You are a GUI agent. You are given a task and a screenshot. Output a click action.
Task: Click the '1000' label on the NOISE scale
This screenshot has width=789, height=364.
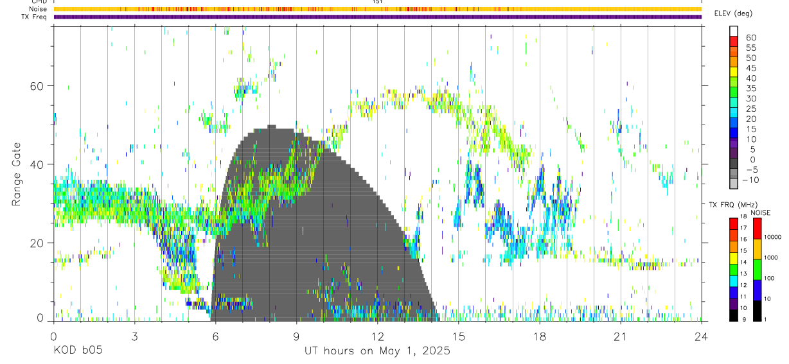(x=772, y=257)
